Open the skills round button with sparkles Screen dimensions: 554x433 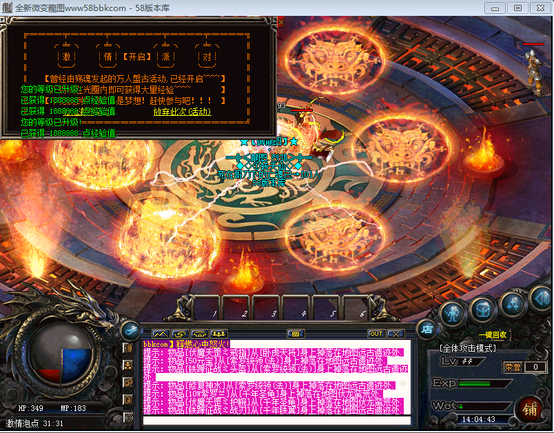click(512, 303)
